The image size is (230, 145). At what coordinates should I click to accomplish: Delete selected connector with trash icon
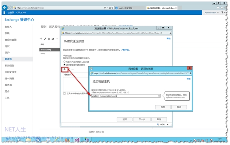click(49, 39)
